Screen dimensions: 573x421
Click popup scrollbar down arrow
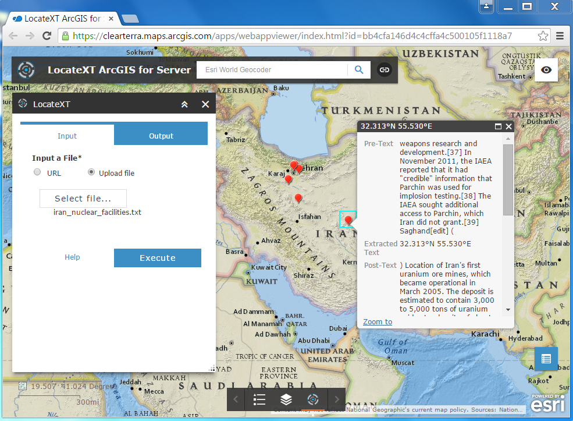coord(508,310)
